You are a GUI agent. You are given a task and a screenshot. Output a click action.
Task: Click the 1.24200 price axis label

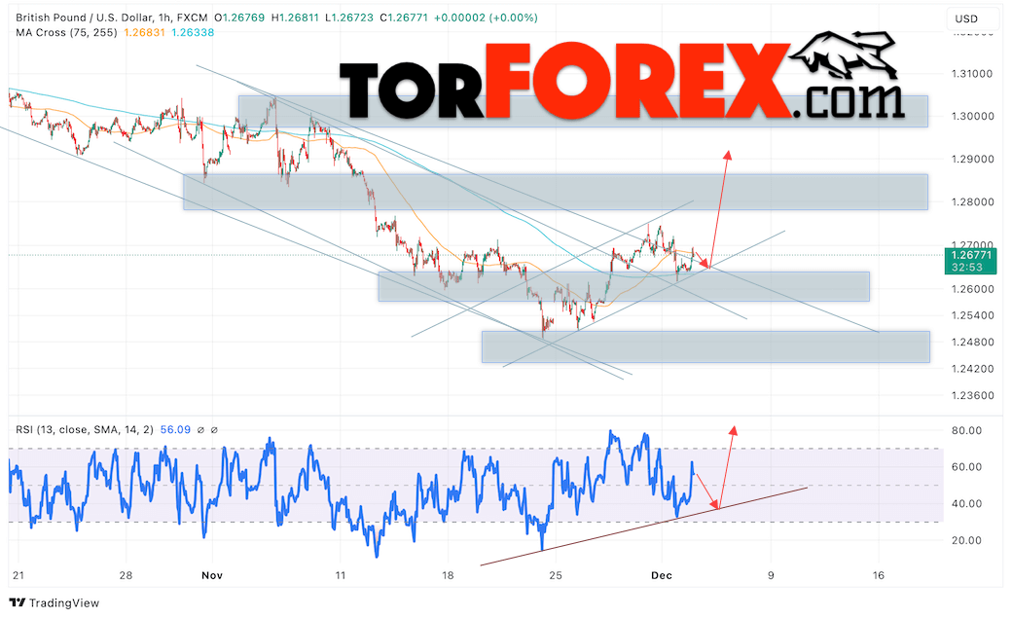point(972,369)
